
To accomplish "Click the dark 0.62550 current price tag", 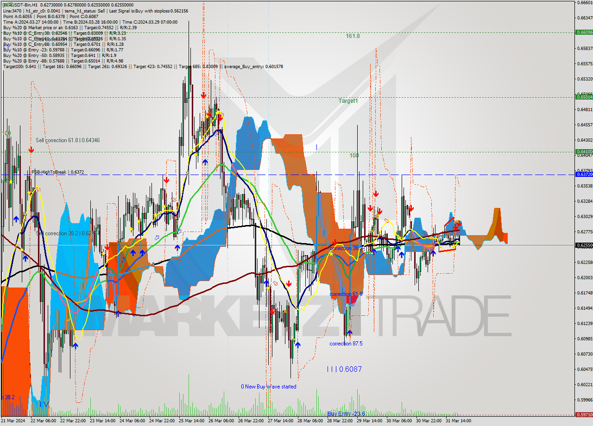I will 584,245.
